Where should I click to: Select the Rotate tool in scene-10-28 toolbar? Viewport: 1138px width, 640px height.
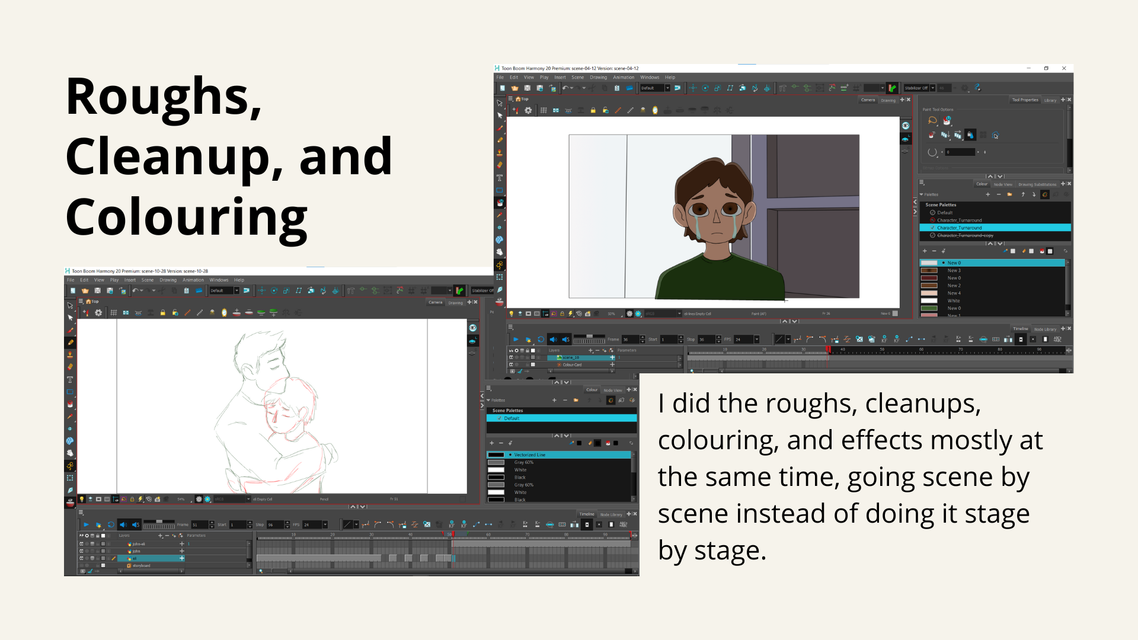pyautogui.click(x=274, y=290)
